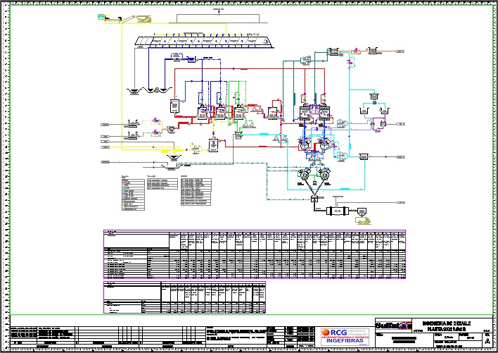Click the long flotation cell bank at top
The height and width of the screenshot is (353, 498).
[205, 42]
